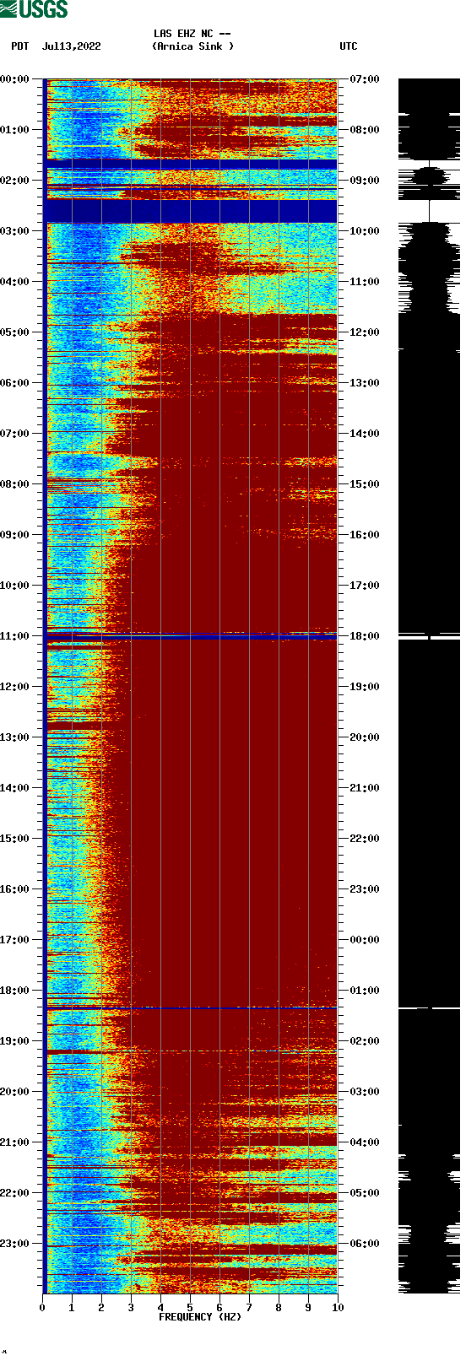Viewport: 466px width, 1361px height.
Task: Click the PDT time label '11:00'
Action: coord(14,636)
